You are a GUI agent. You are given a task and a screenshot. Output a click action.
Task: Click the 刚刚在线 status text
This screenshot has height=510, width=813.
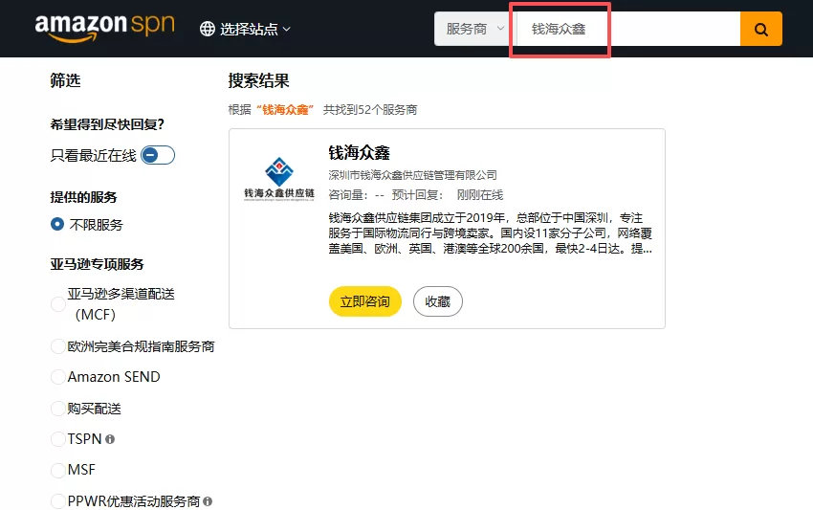point(479,195)
